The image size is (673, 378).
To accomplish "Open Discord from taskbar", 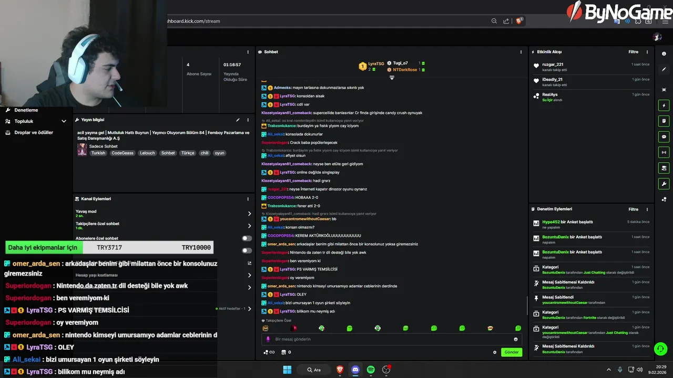I will (355, 370).
